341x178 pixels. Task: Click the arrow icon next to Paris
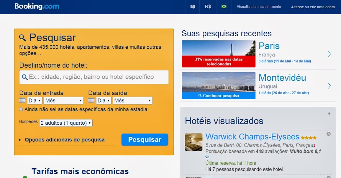[329, 54]
